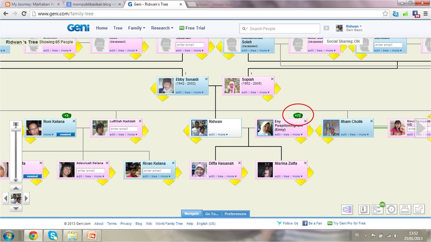Open the Ridwan account dropdown
431x242 pixels.
(x=354, y=26)
